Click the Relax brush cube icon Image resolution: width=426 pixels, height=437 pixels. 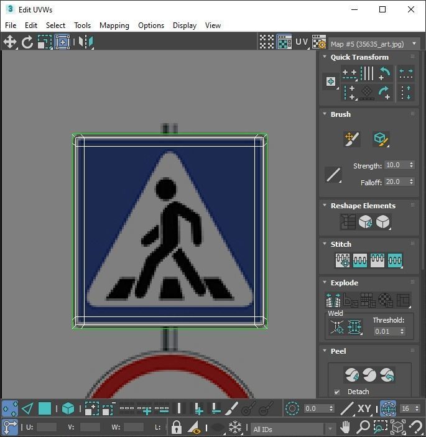(381, 139)
